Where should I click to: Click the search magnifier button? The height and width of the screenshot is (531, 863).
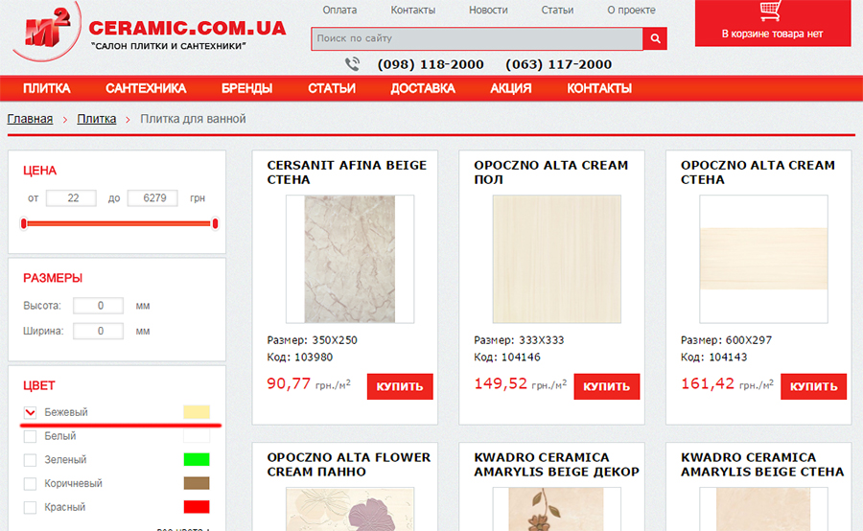655,38
